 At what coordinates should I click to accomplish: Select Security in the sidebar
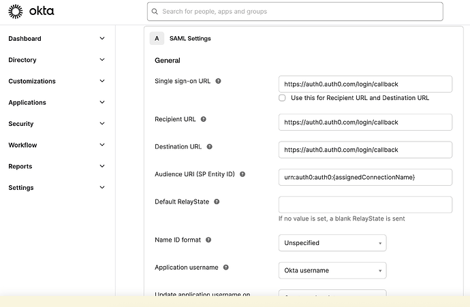[21, 124]
